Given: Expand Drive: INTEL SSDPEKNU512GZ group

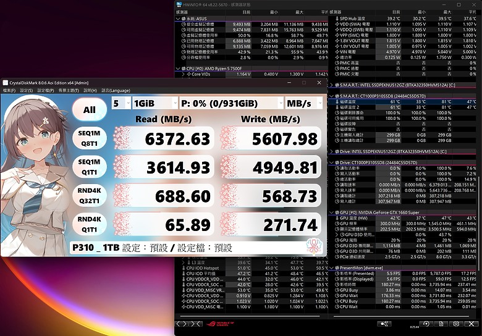Looking at the screenshot, I should point(331,151).
